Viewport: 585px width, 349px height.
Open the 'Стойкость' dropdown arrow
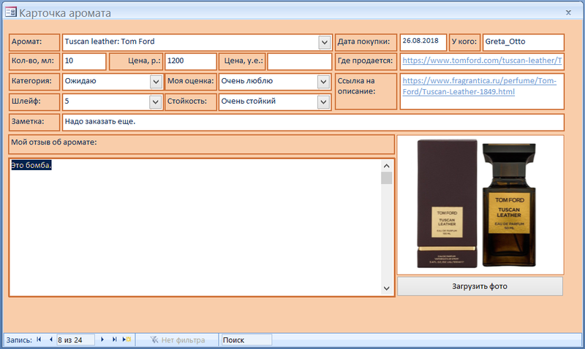click(323, 101)
